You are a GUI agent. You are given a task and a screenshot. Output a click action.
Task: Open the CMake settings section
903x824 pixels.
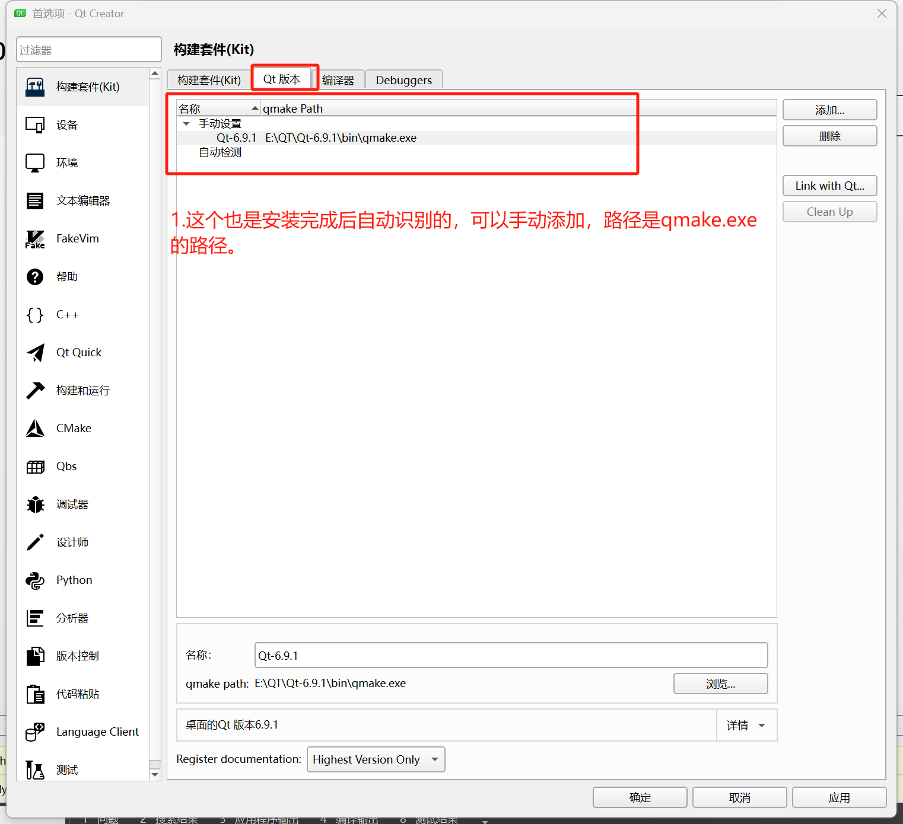click(x=73, y=428)
